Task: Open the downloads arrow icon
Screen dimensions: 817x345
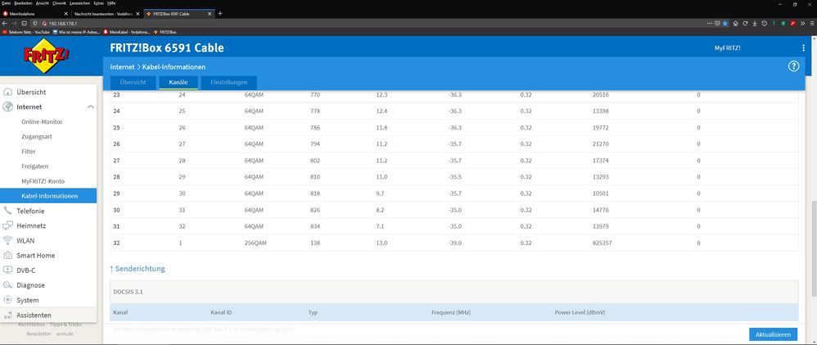Action: click(x=755, y=24)
